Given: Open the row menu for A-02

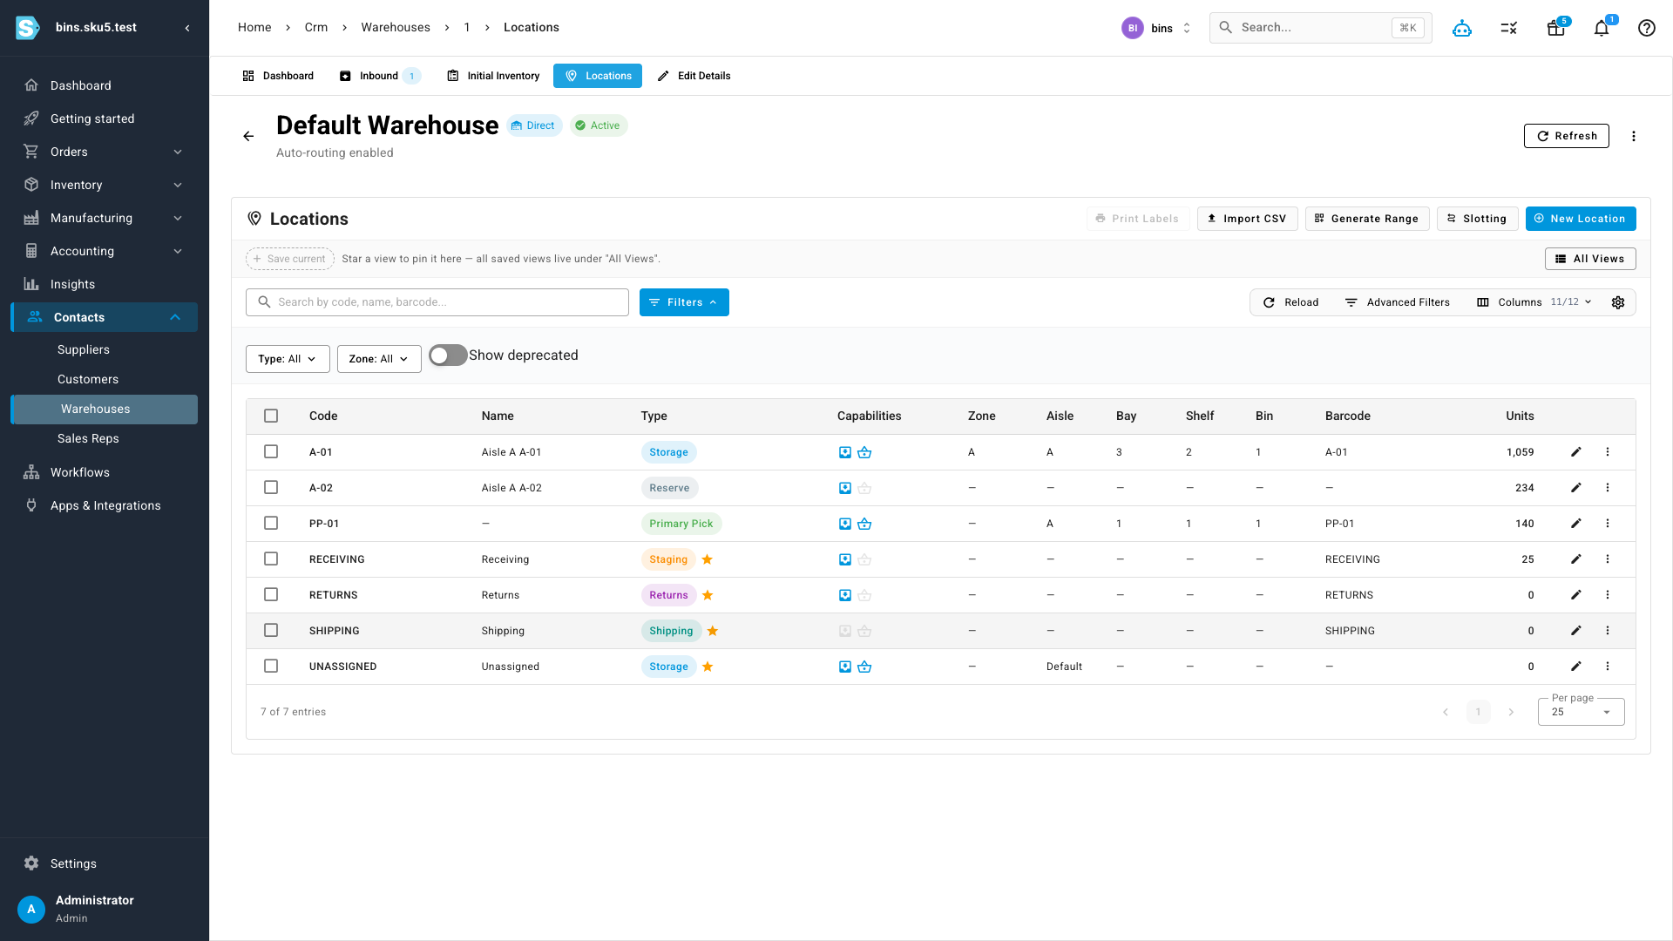Looking at the screenshot, I should click(x=1608, y=488).
